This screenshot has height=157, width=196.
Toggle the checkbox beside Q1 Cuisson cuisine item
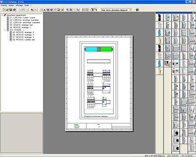[8, 17]
